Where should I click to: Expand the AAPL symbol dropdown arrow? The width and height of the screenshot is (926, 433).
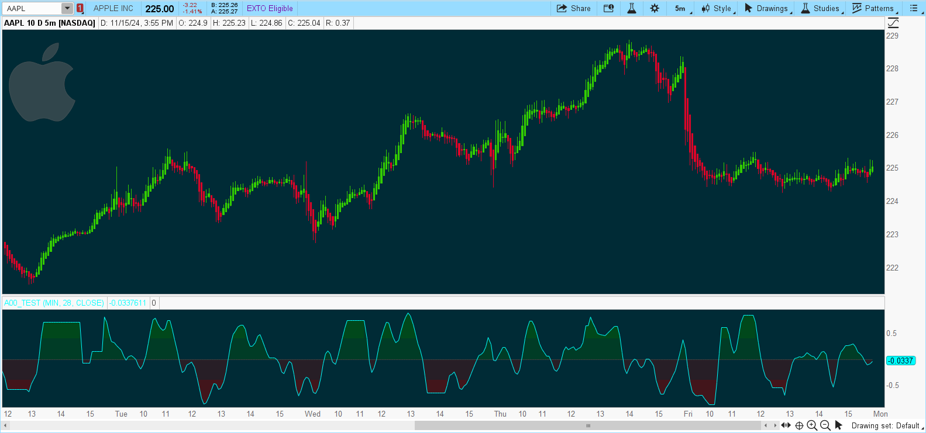click(x=67, y=8)
